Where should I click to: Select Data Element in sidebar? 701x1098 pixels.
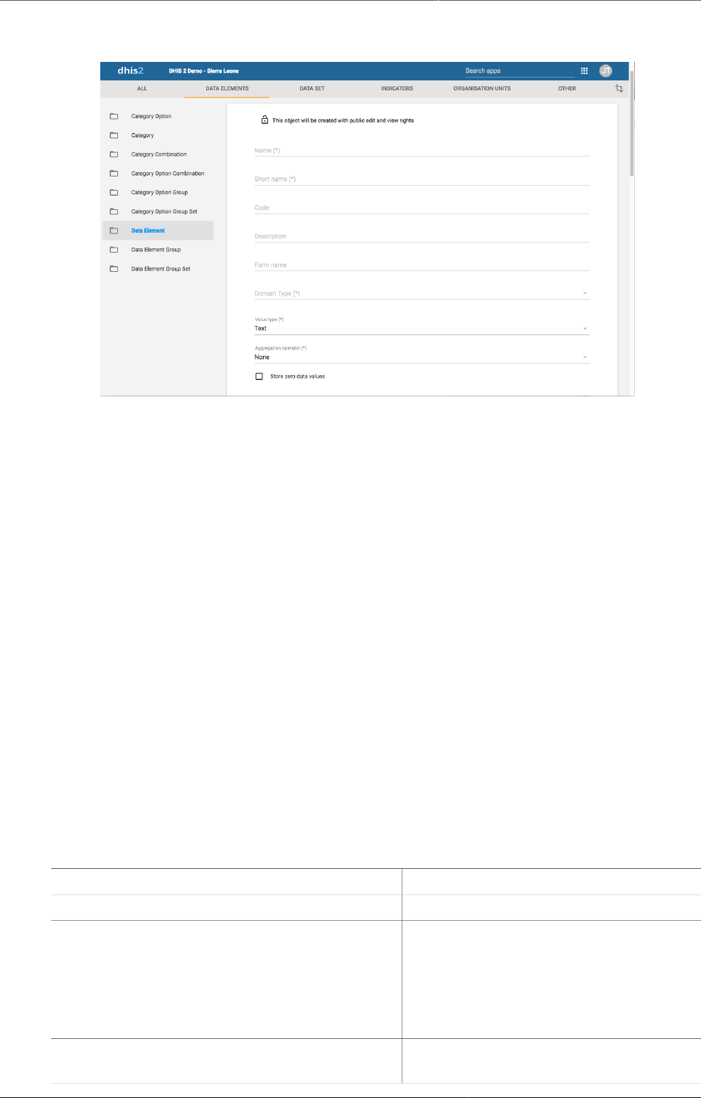(x=158, y=231)
